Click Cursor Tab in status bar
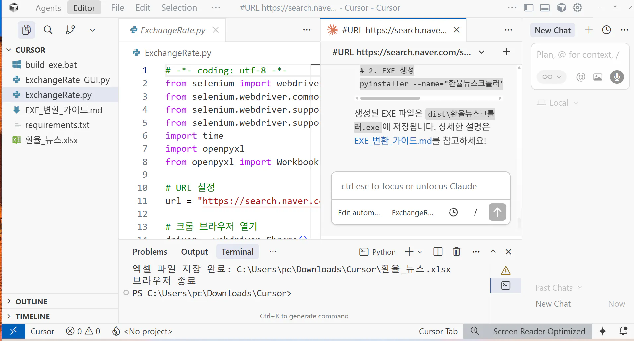 tap(438, 331)
